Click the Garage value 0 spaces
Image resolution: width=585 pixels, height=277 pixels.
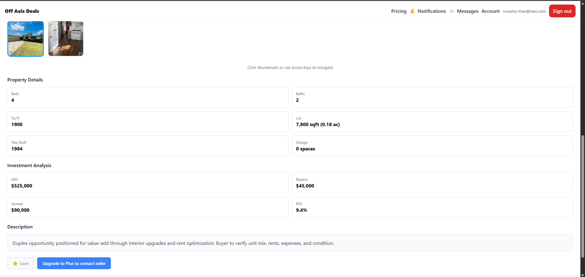point(305,149)
